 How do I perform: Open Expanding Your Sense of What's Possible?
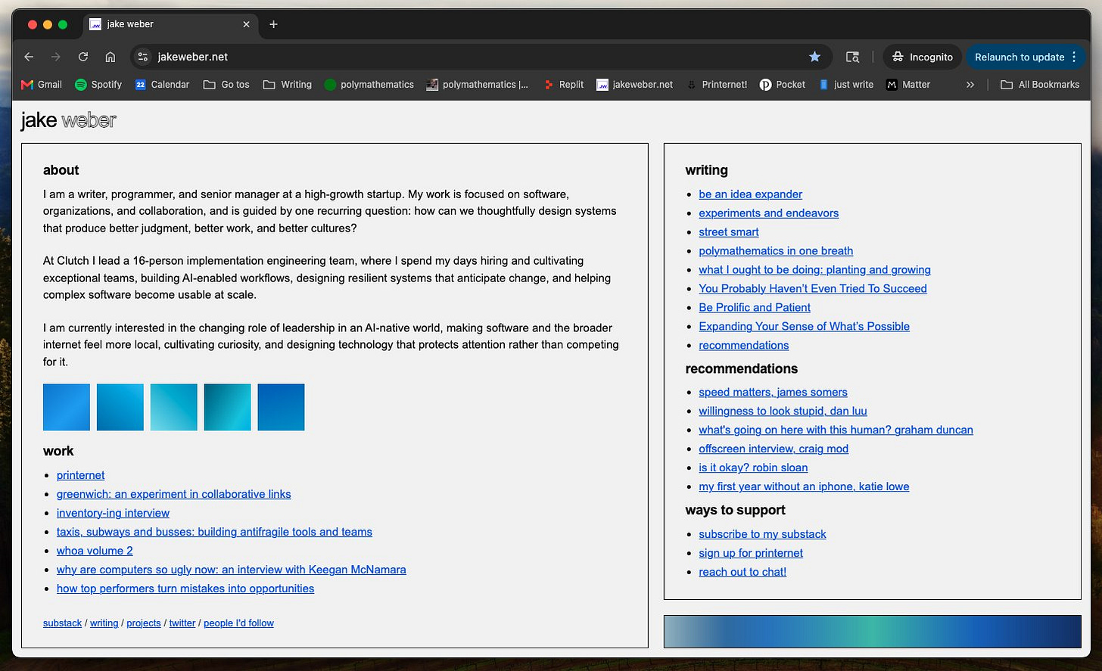point(804,327)
